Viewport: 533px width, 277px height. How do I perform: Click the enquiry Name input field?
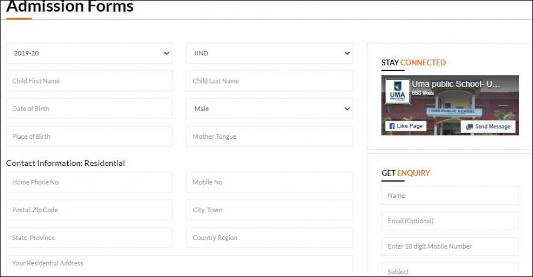(x=450, y=195)
